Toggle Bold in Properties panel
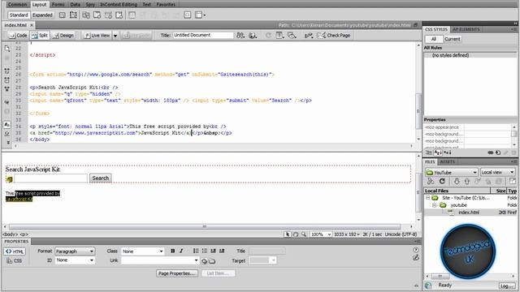 [x=173, y=251]
